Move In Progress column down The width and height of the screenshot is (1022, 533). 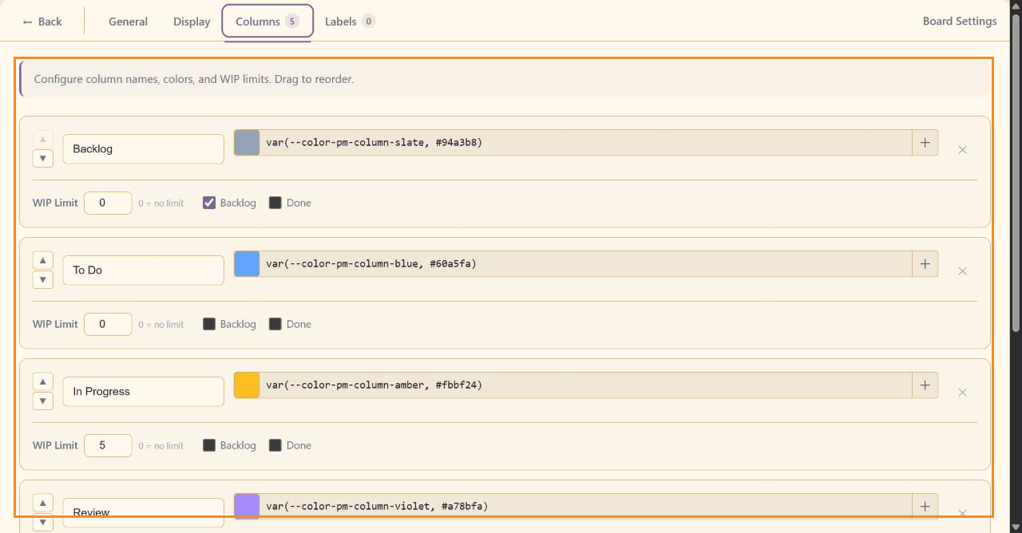[43, 401]
